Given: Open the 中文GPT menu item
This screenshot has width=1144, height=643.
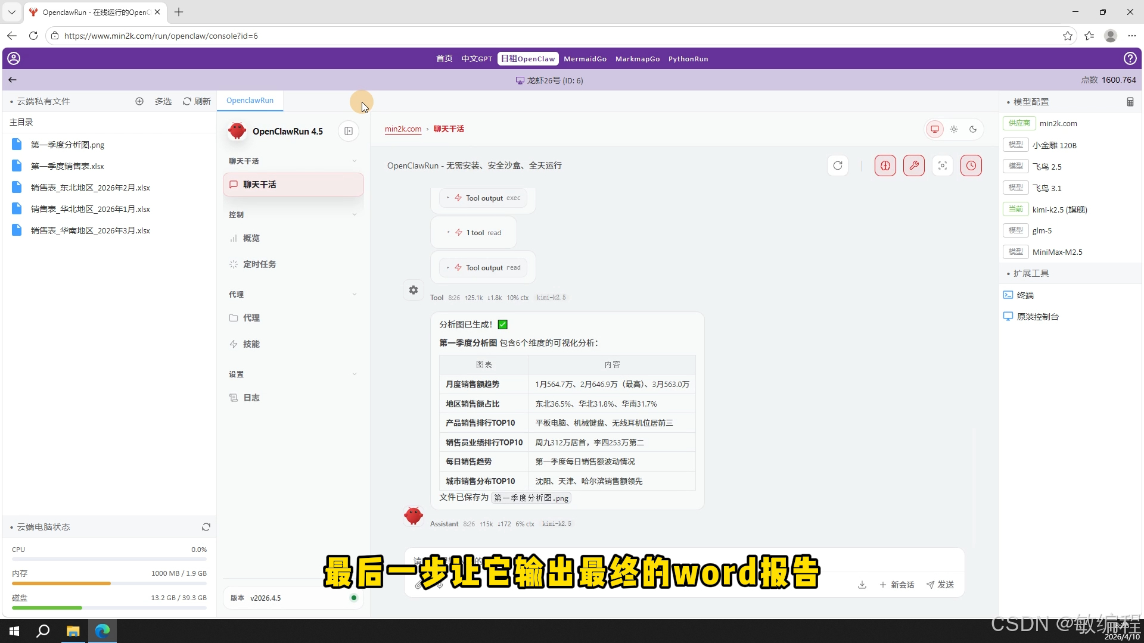Looking at the screenshot, I should click(475, 58).
